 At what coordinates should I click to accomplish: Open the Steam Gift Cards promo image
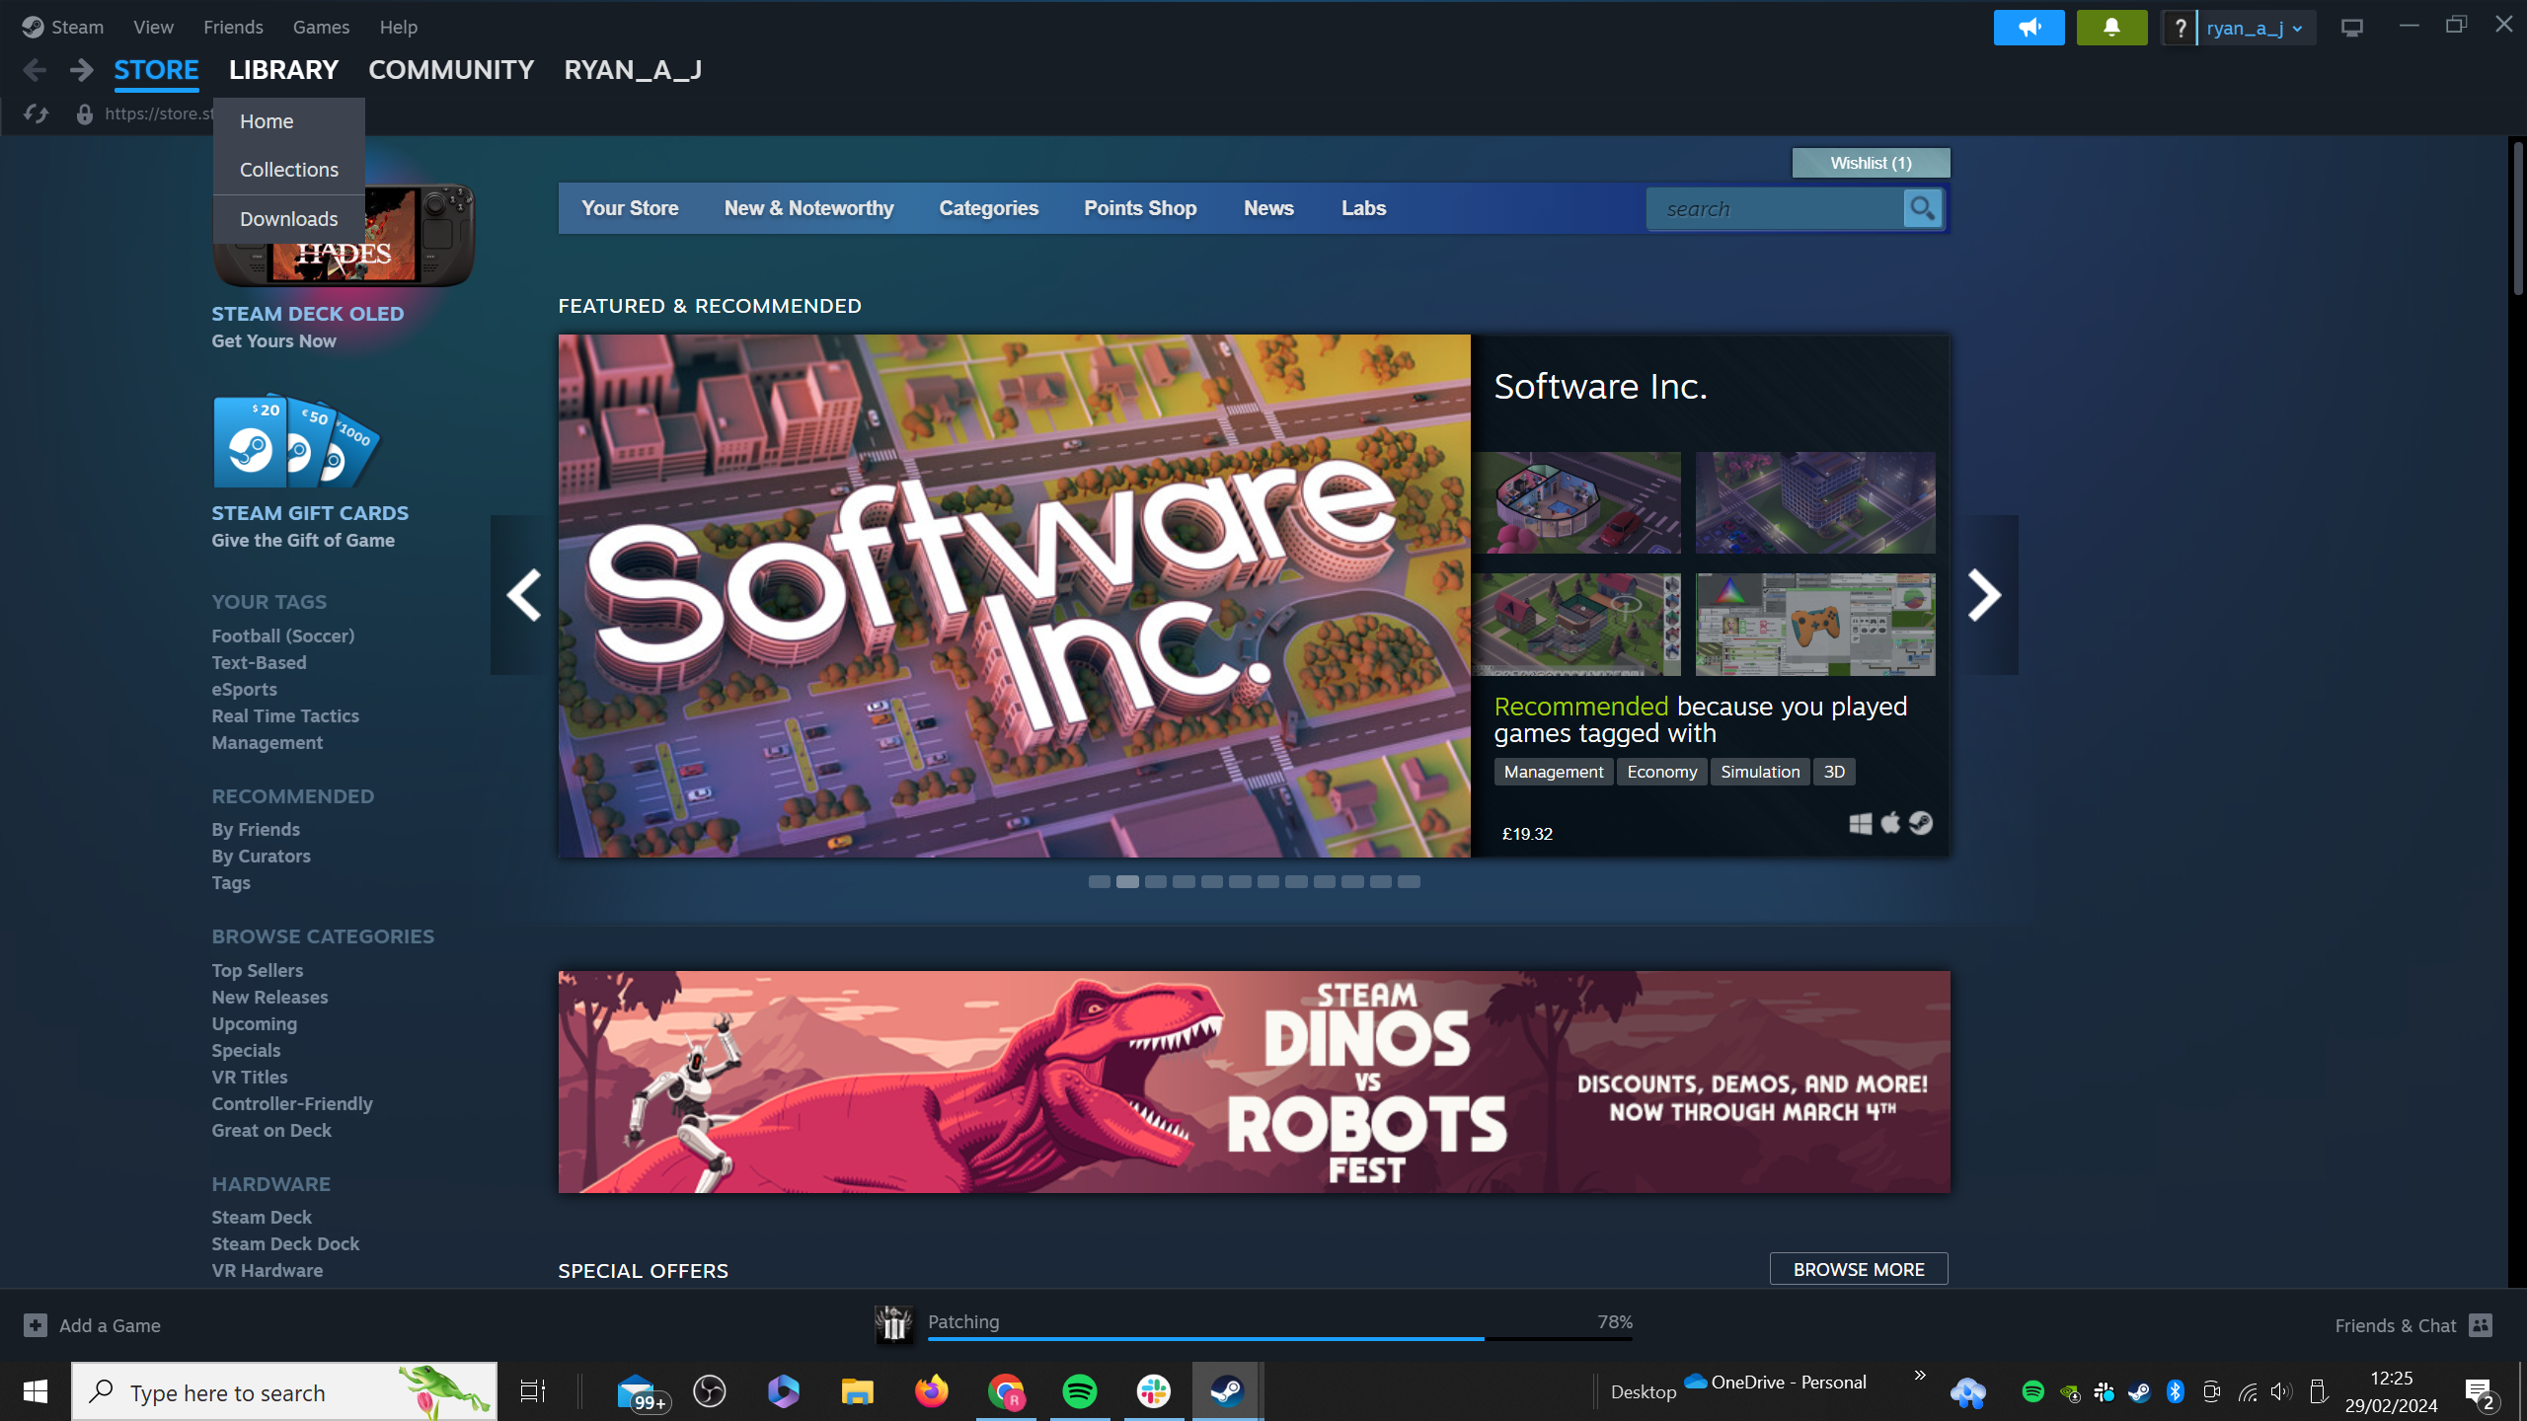(296, 441)
